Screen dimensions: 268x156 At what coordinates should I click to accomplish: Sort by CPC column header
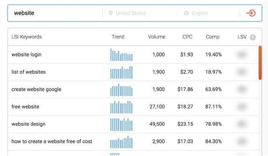[x=187, y=37]
